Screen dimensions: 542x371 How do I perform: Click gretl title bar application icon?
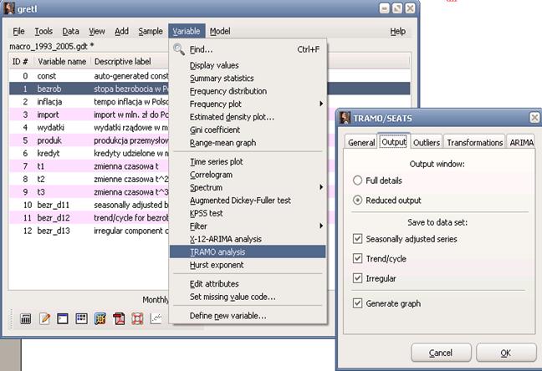coord(9,8)
